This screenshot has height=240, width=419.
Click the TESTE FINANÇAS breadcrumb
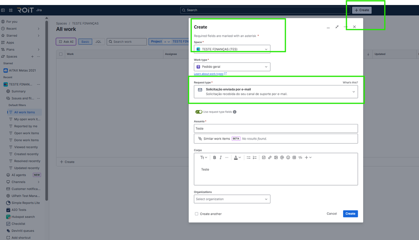point(85,23)
